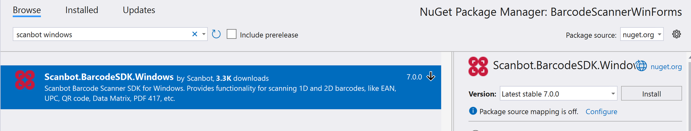The image size is (691, 131).
Task: Open the Package source dropdown
Action: 642,35
